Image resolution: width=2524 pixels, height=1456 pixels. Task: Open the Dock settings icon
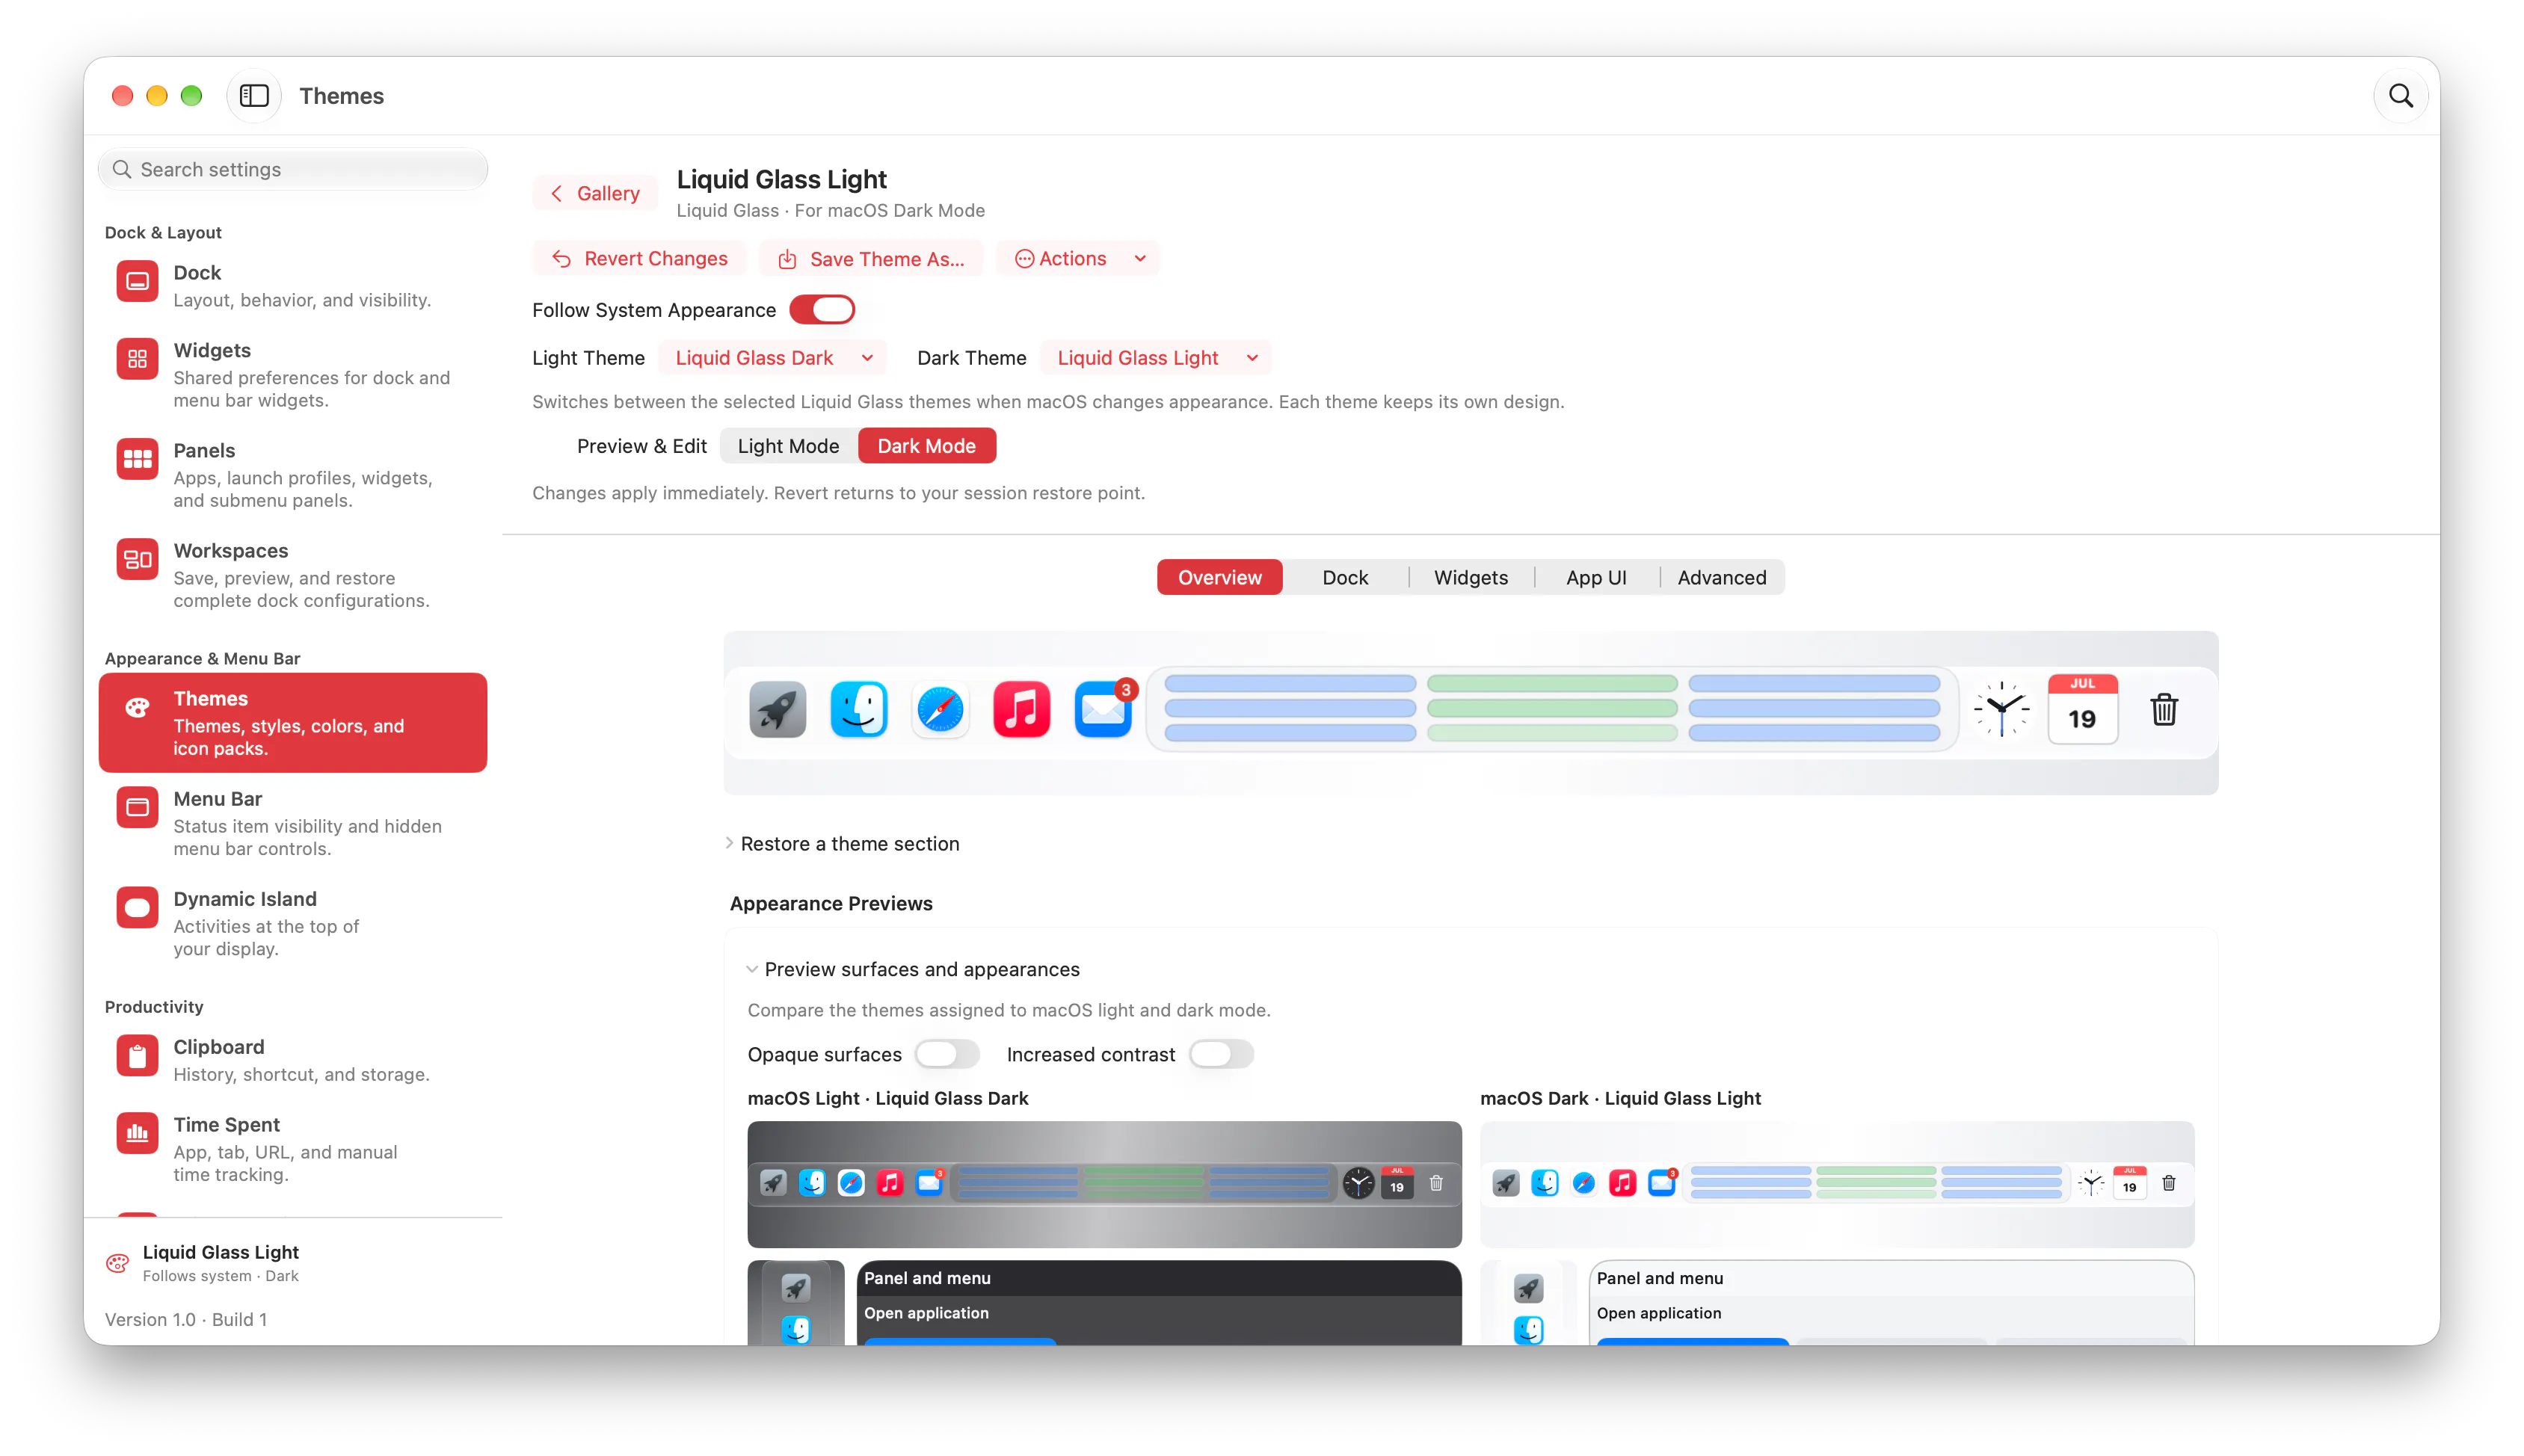(x=137, y=281)
